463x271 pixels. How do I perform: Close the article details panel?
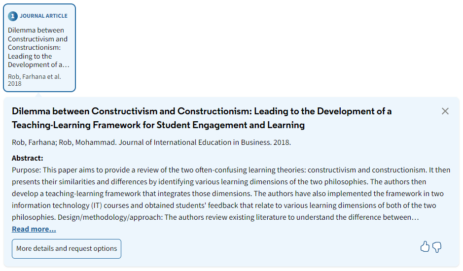pos(445,111)
